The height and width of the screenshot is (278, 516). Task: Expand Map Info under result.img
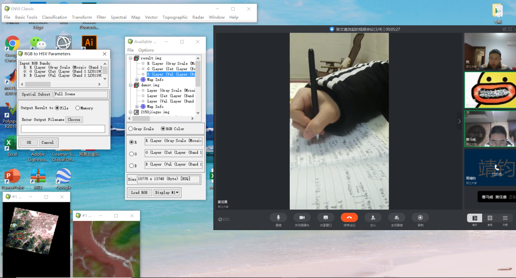tap(137, 80)
